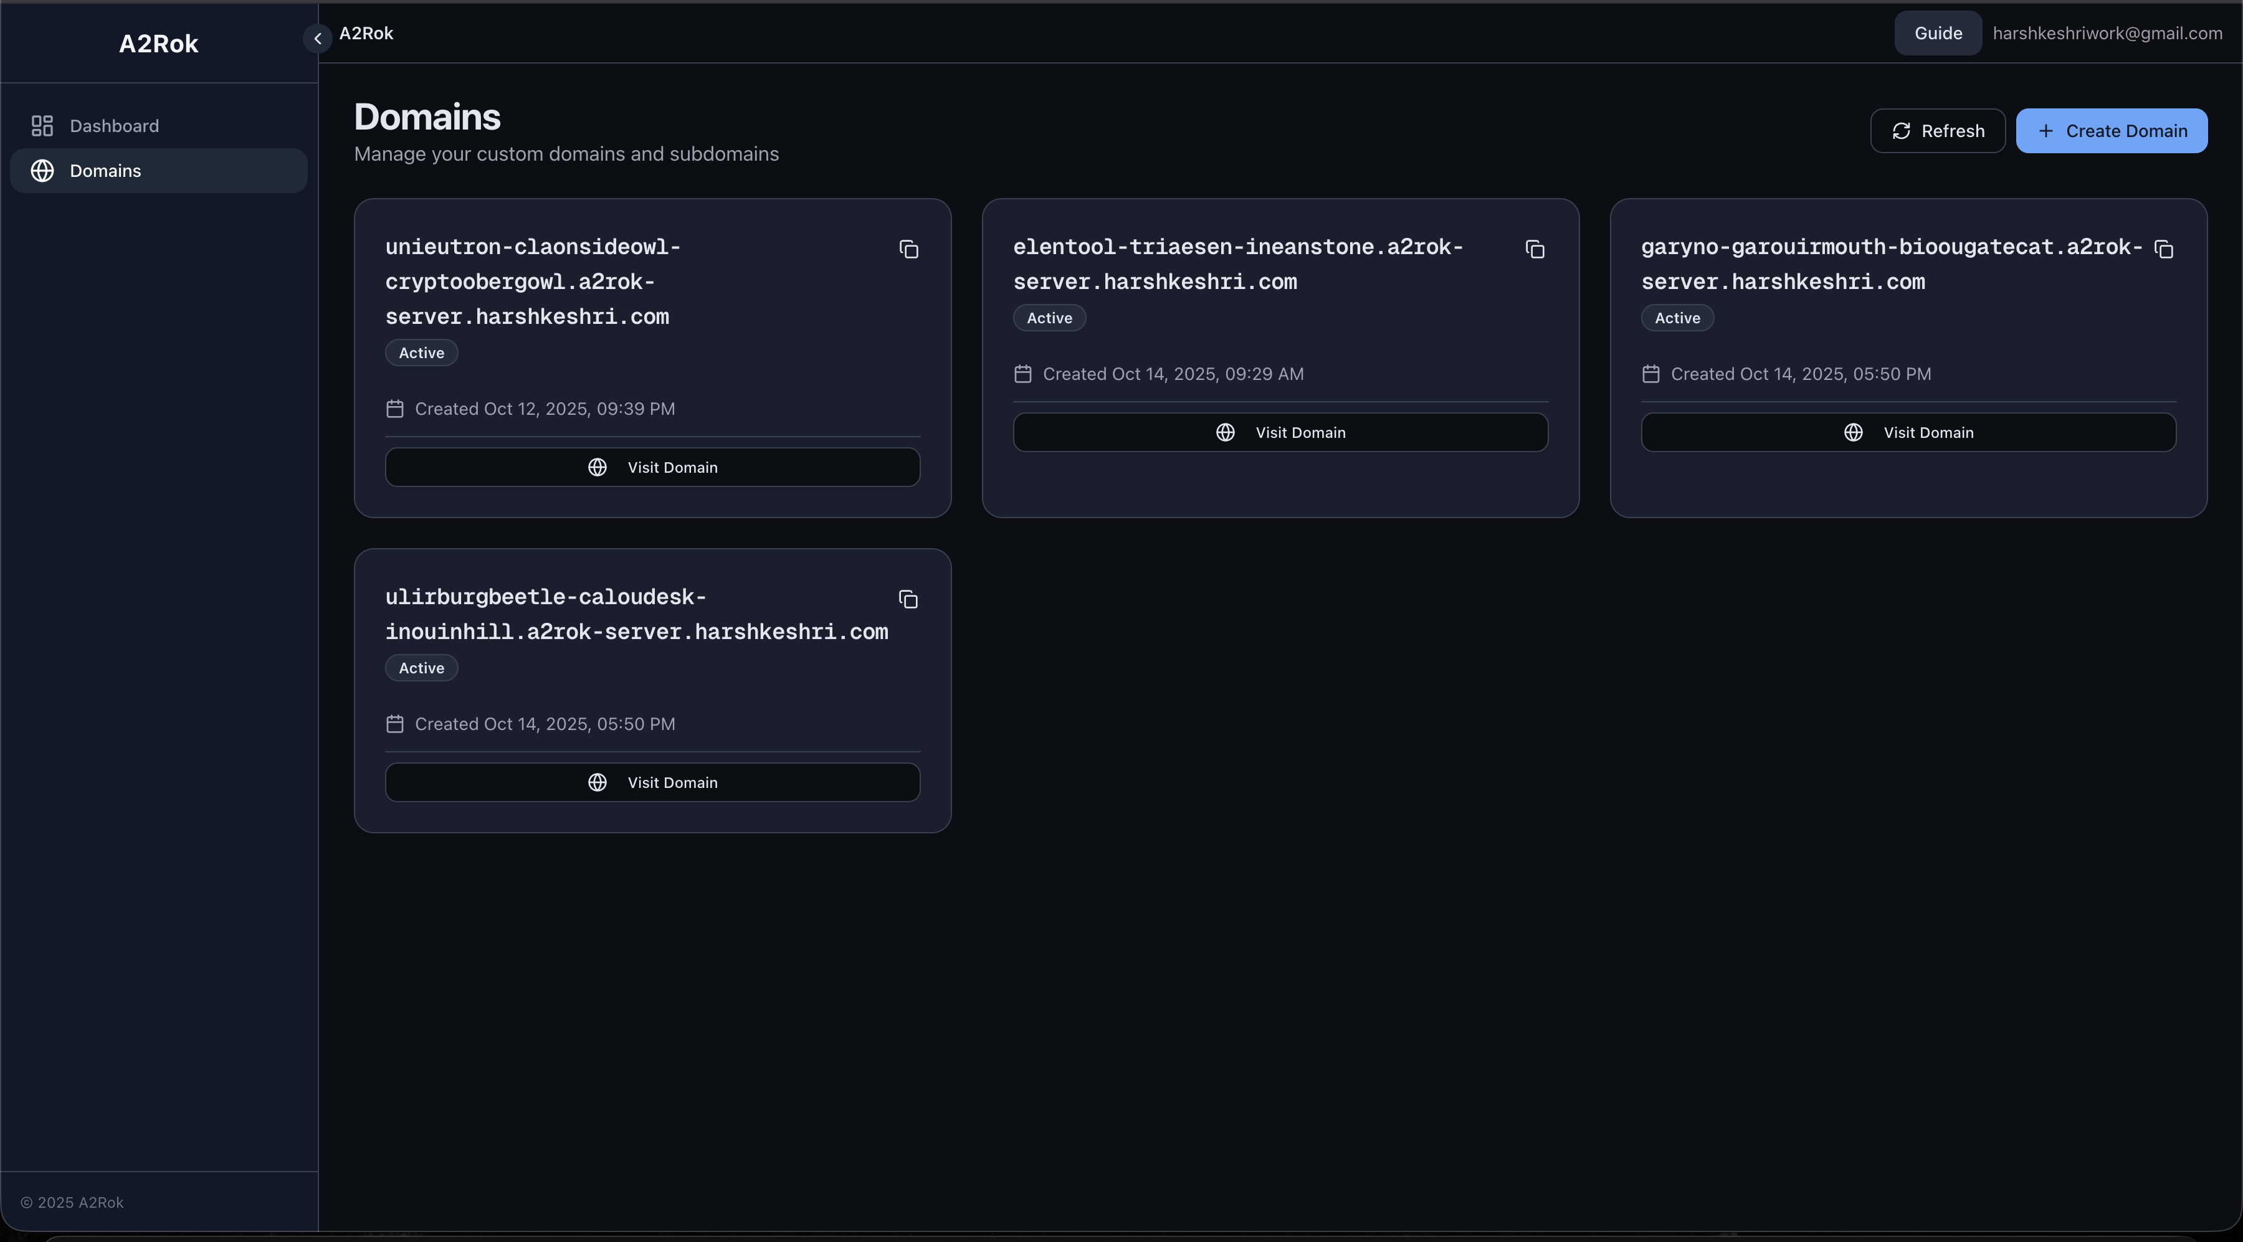Collapse the sidebar with chevron arrow
The image size is (2243, 1242).
318,38
